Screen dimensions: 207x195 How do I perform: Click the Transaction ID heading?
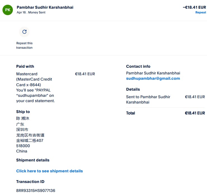click(x=30, y=182)
